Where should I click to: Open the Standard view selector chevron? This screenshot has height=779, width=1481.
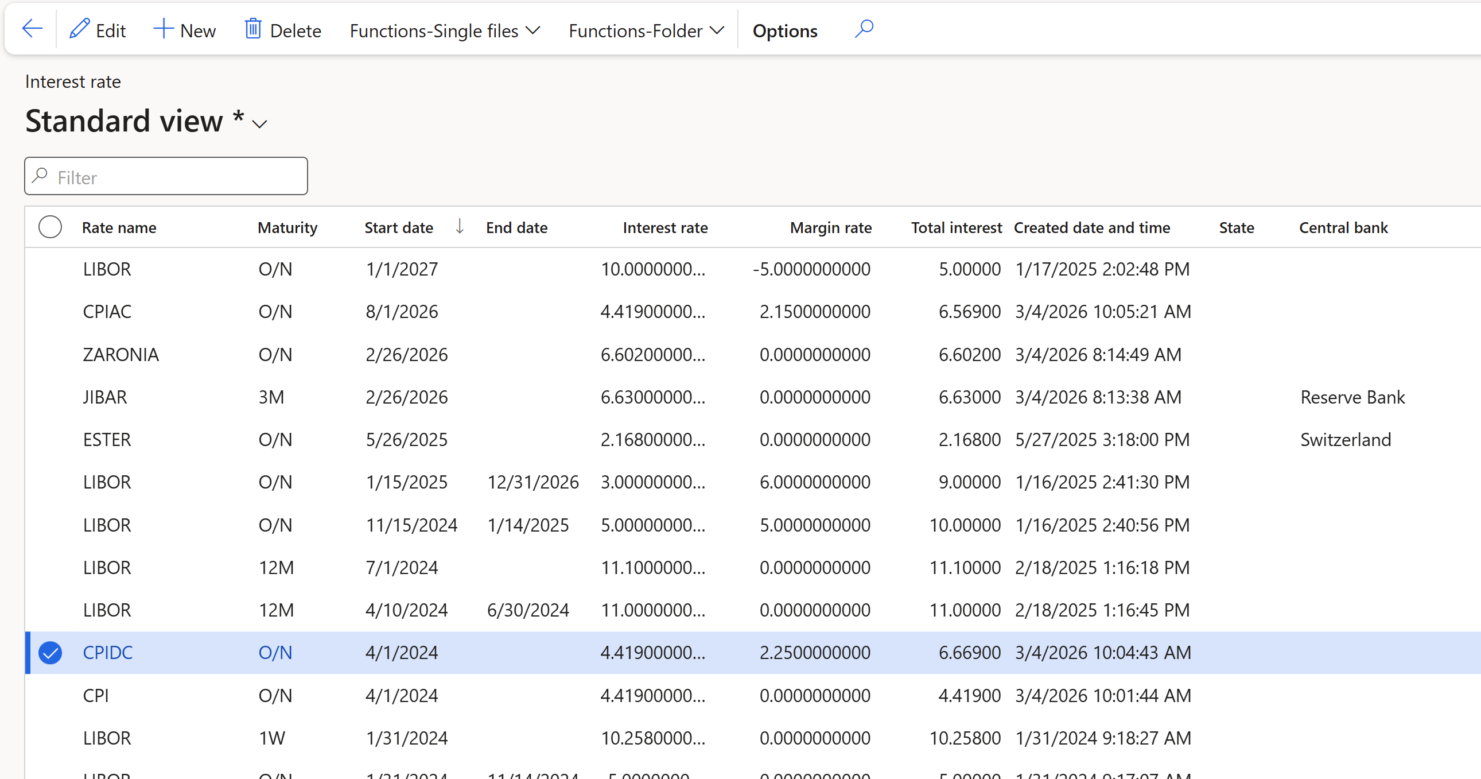pos(260,123)
